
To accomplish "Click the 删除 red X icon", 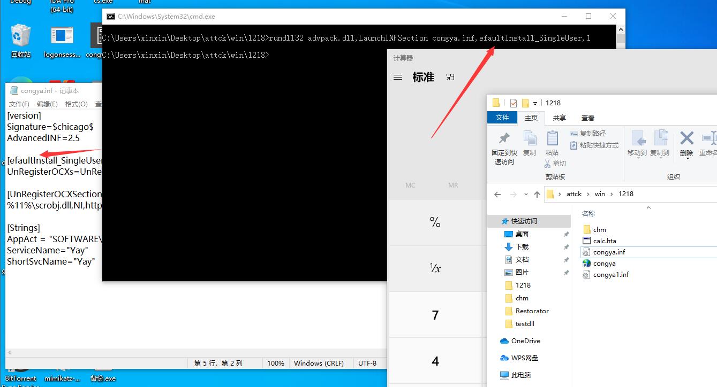I will click(x=686, y=138).
